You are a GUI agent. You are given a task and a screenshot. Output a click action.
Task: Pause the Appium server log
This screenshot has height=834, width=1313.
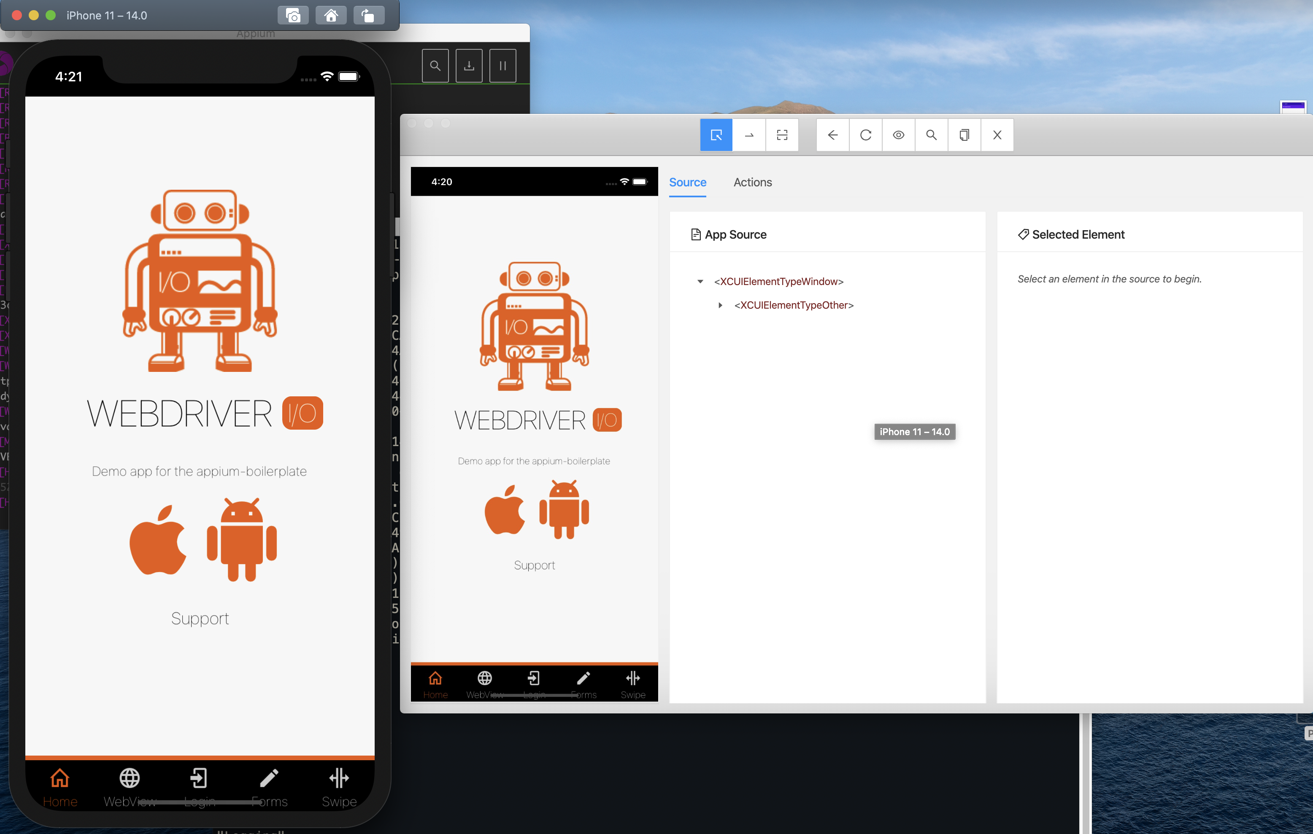click(502, 66)
